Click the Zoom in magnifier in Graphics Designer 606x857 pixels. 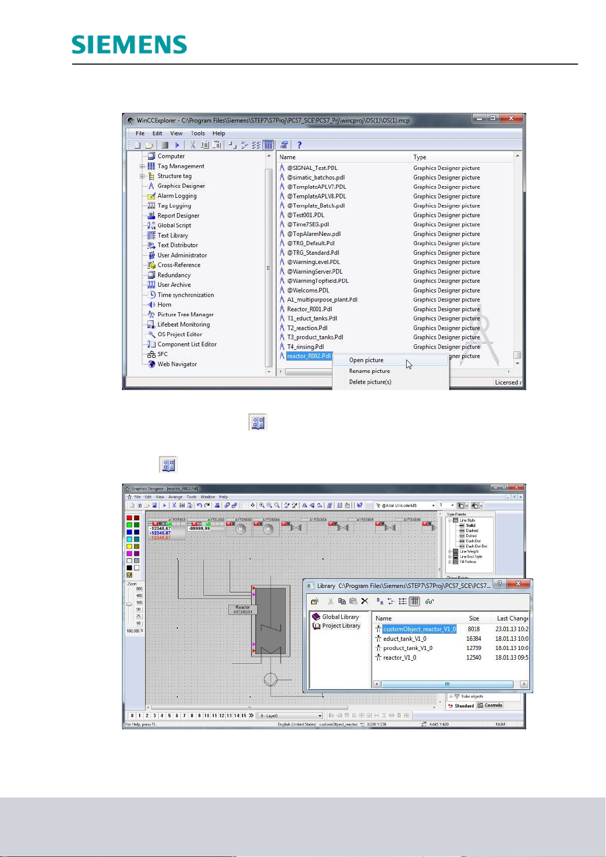pyautogui.click(x=262, y=506)
